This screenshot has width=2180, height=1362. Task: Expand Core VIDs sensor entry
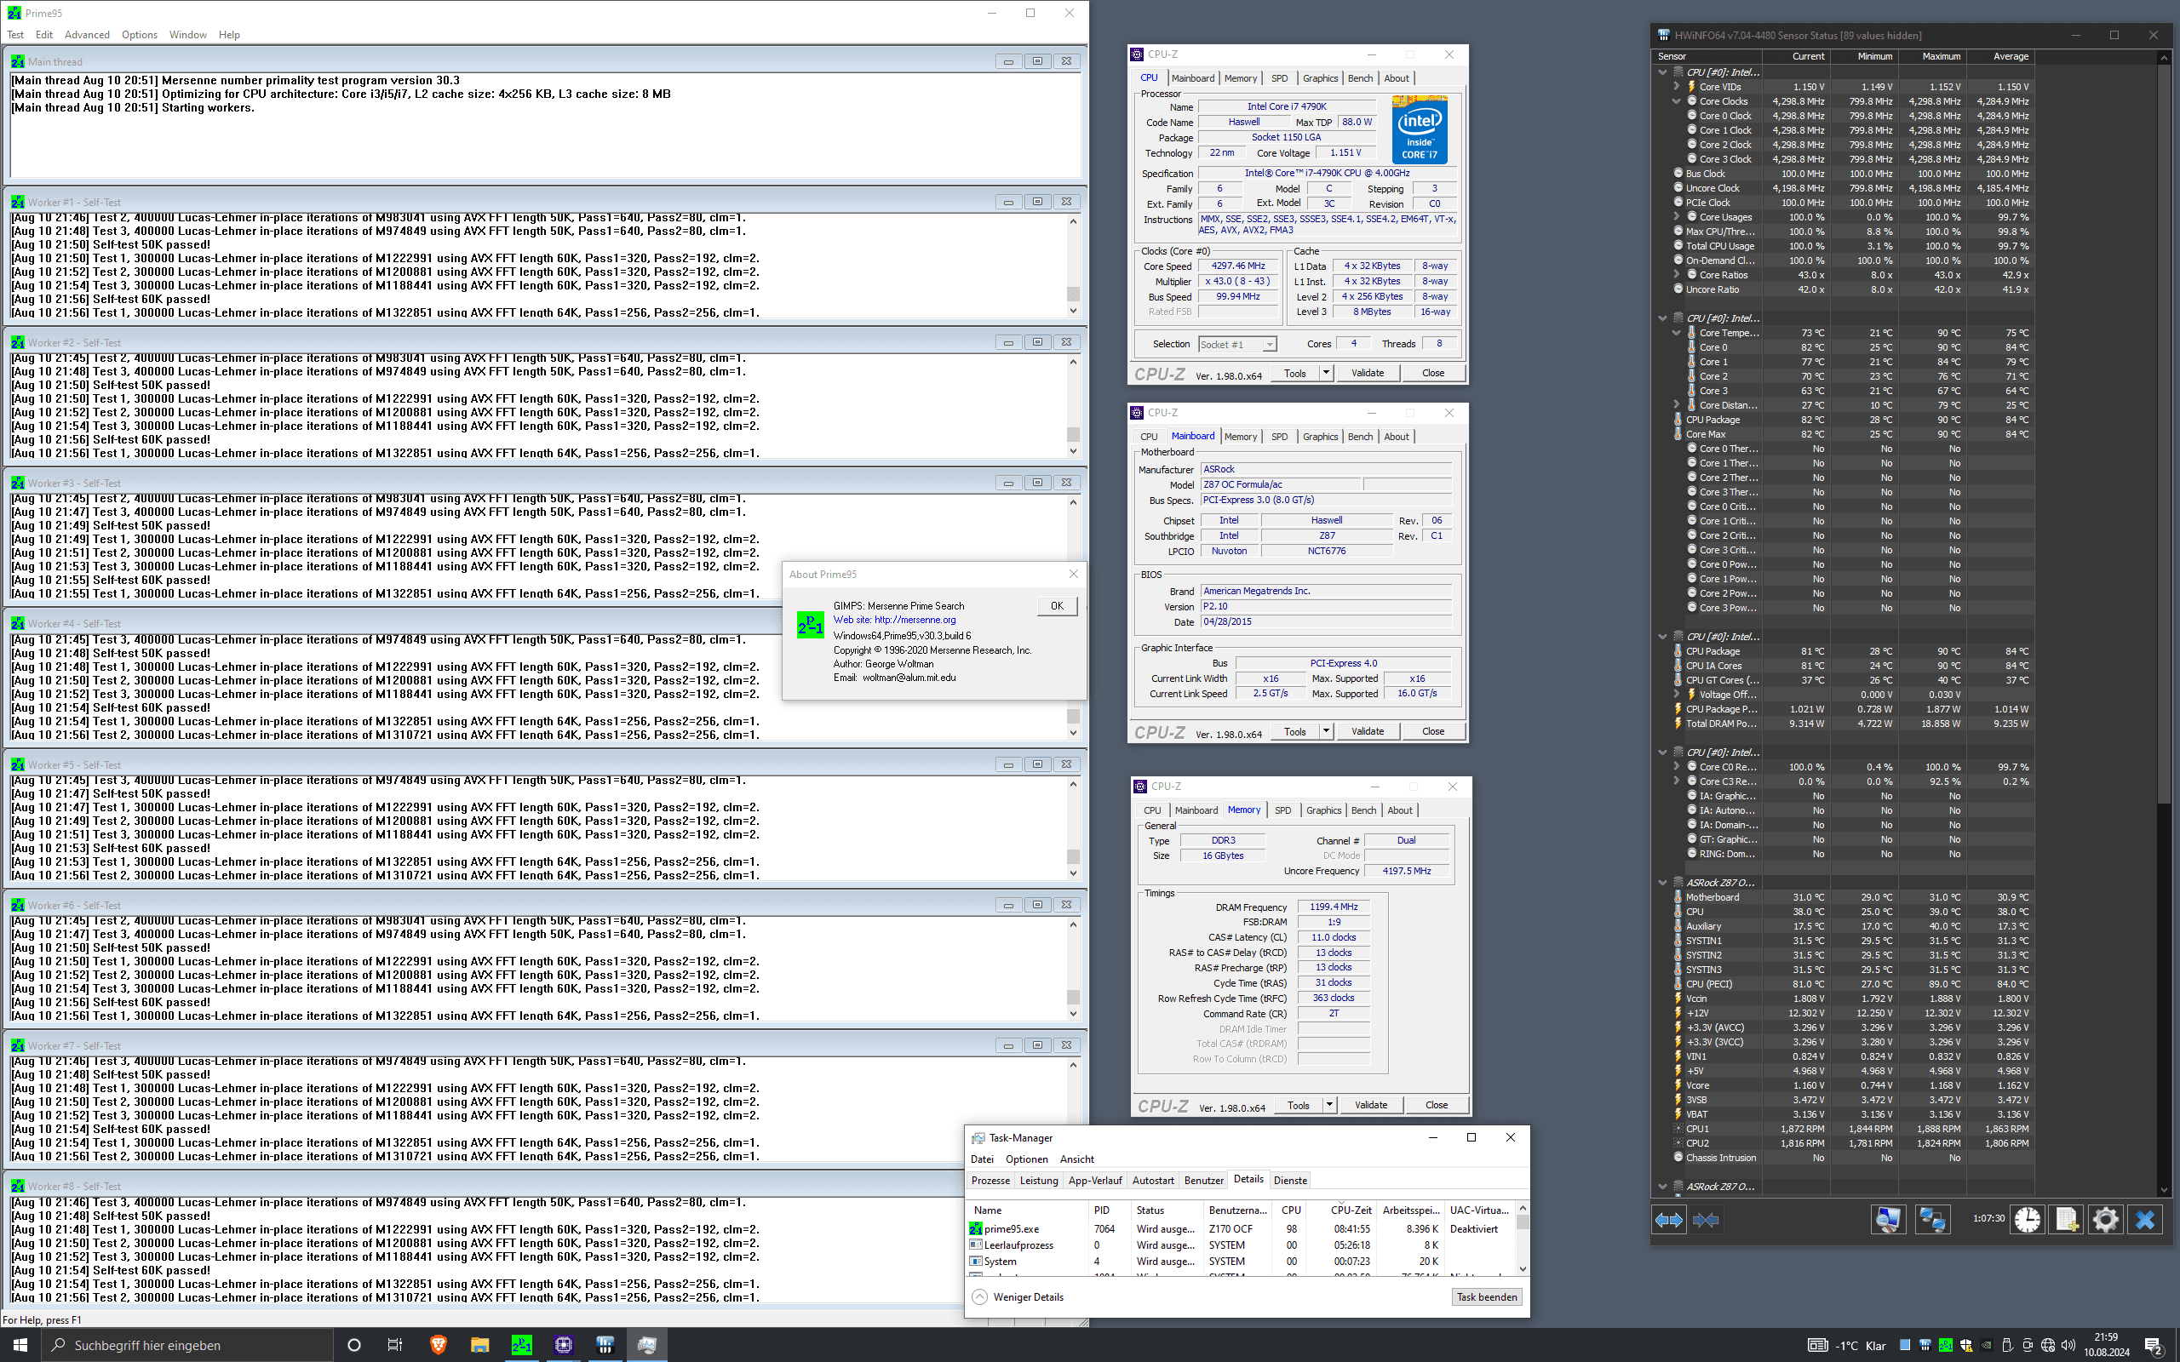pos(1677,88)
